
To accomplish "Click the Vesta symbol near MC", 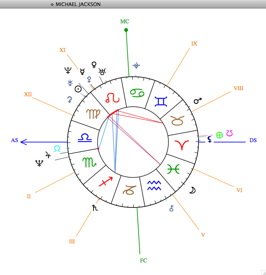I will (136, 65).
